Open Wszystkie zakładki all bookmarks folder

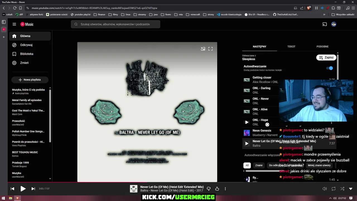(x=343, y=15)
